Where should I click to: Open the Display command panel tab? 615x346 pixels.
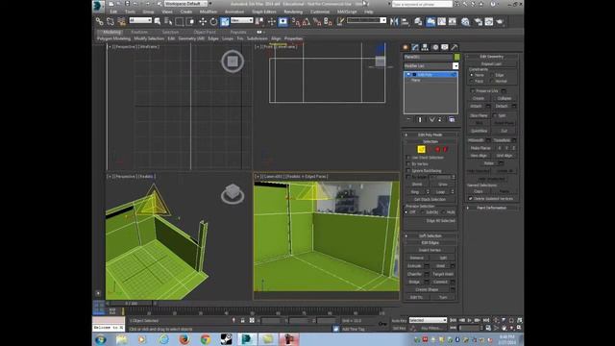click(444, 47)
